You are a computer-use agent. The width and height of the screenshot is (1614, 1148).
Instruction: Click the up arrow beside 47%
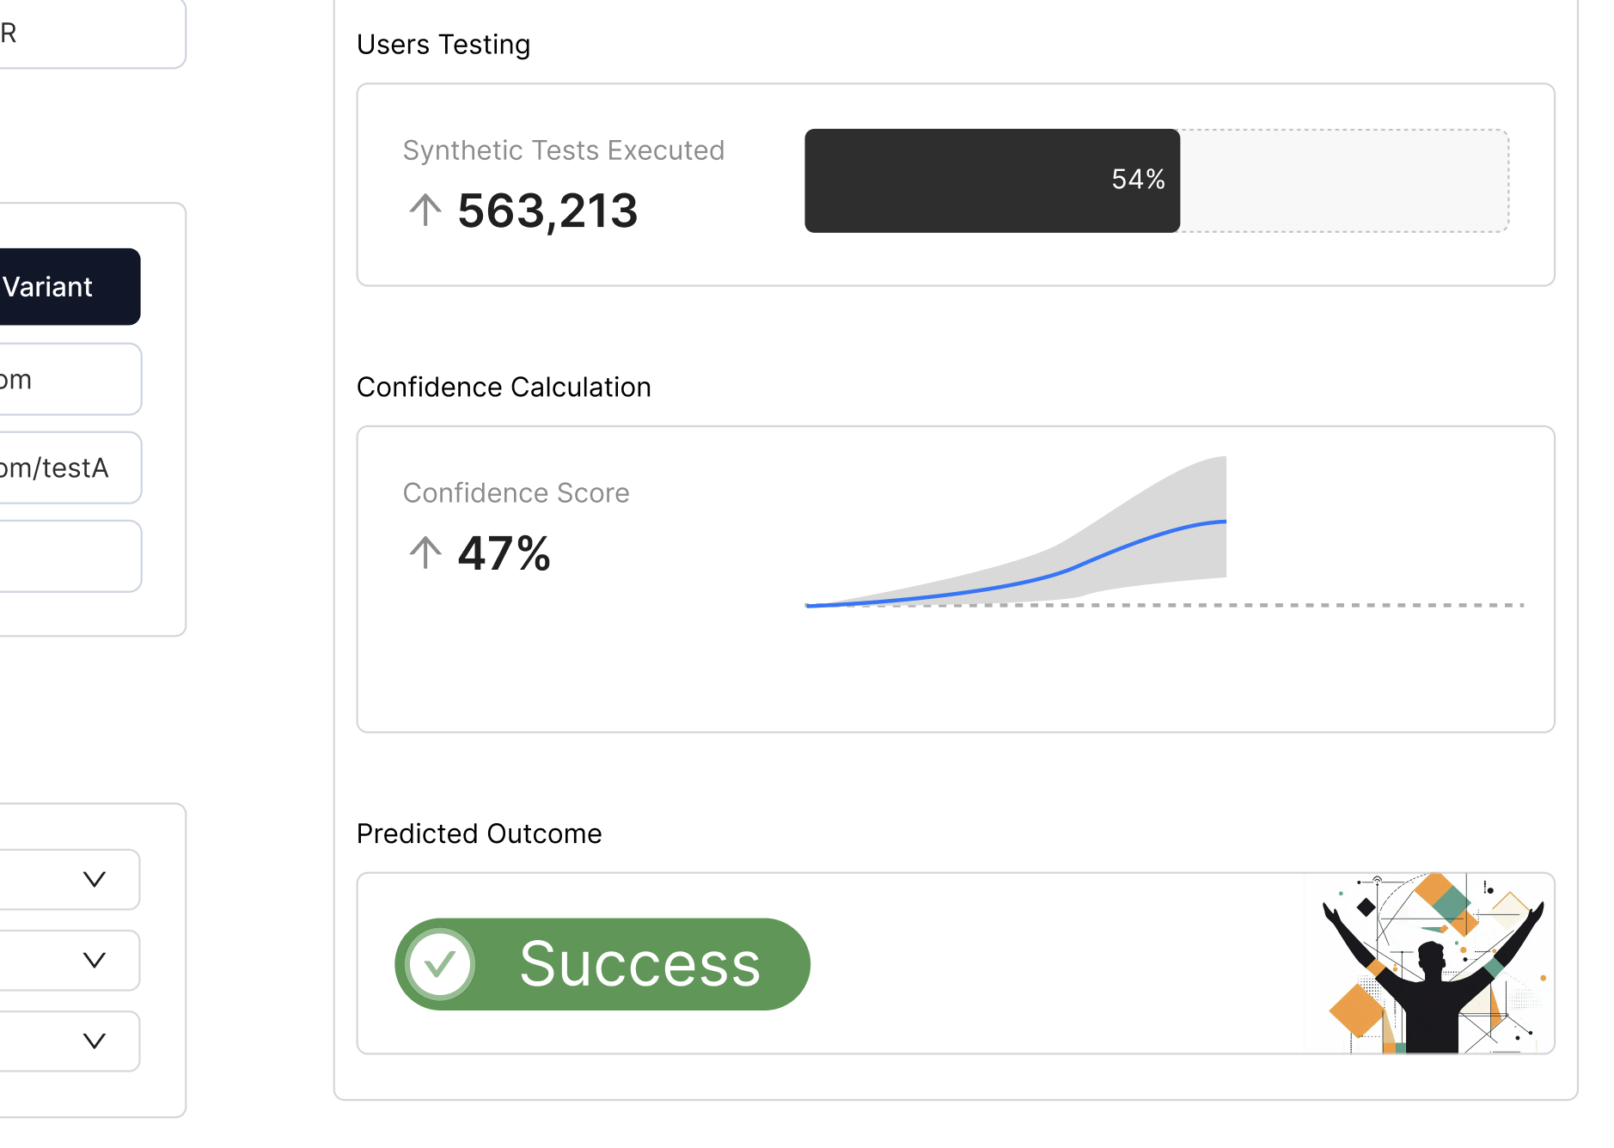coord(425,553)
